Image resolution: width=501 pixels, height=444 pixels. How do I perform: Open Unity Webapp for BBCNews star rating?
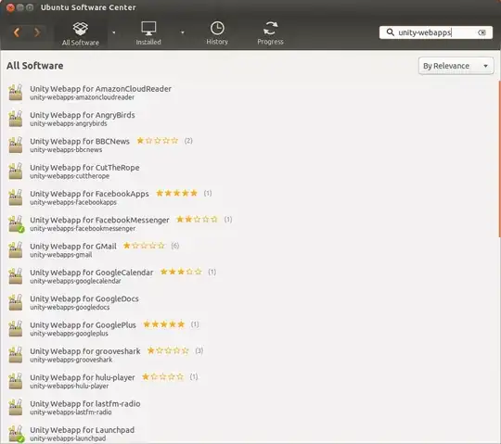coord(158,141)
